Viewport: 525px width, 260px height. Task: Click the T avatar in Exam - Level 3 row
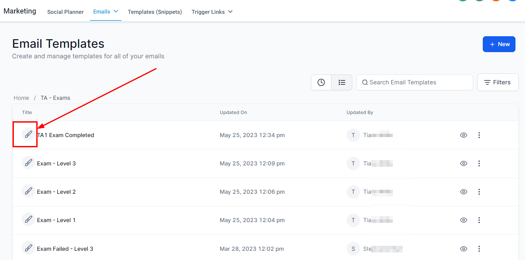[x=353, y=163]
